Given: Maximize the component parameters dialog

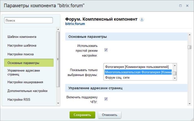Looking at the screenshot, I should (180, 6).
